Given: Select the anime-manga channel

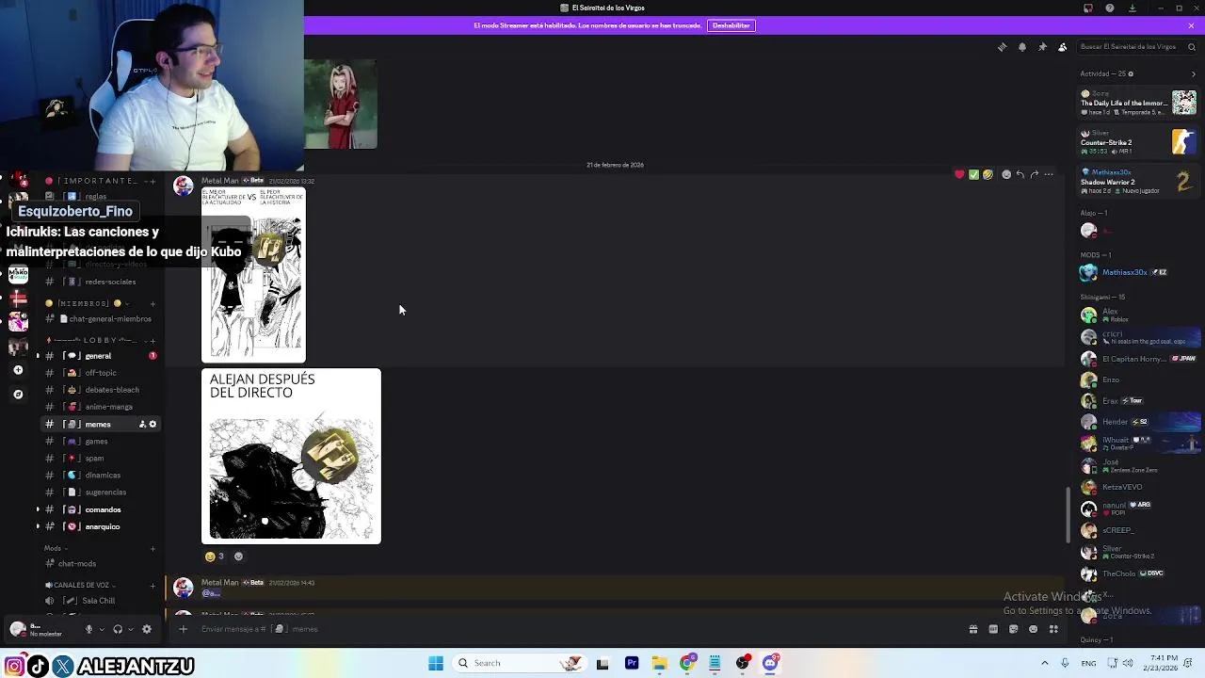Looking at the screenshot, I should [100, 407].
